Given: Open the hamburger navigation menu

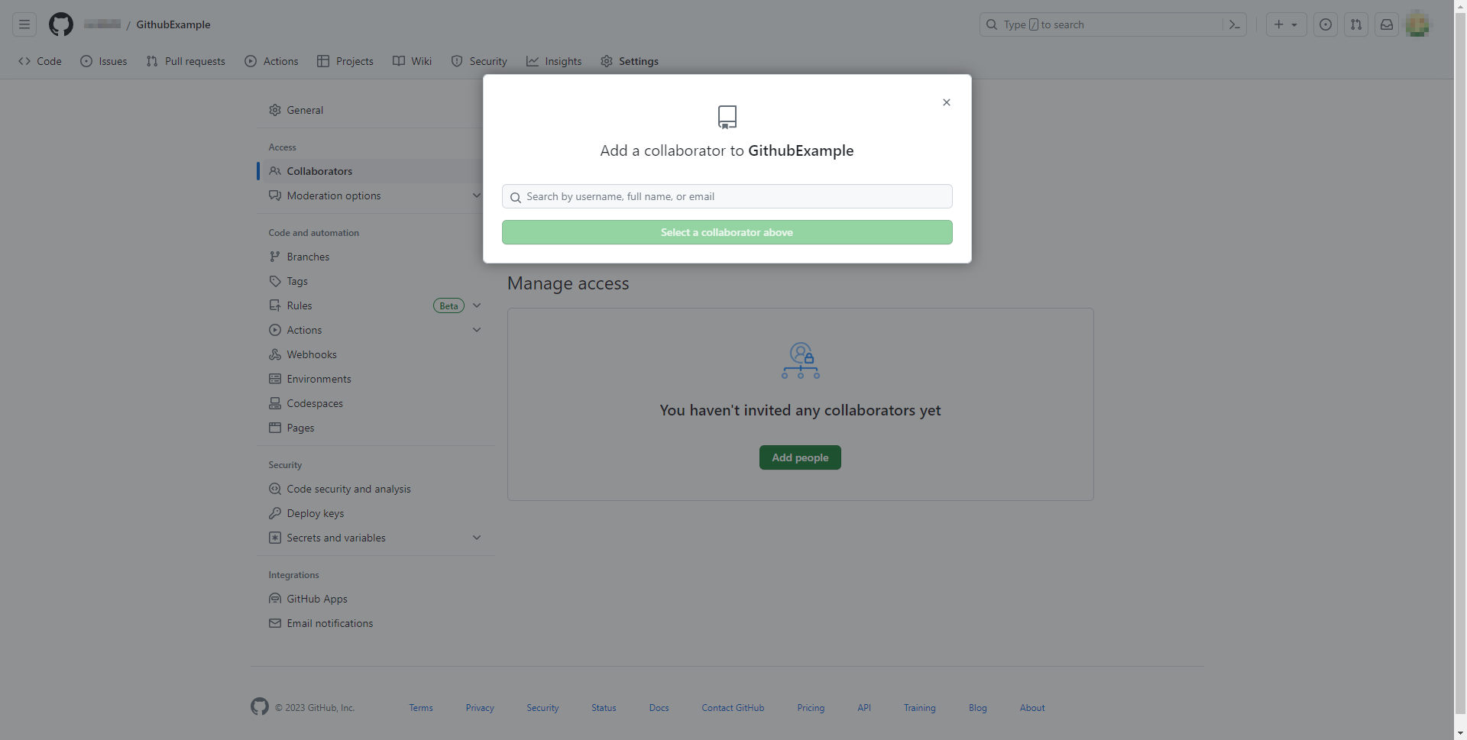Looking at the screenshot, I should (x=24, y=24).
